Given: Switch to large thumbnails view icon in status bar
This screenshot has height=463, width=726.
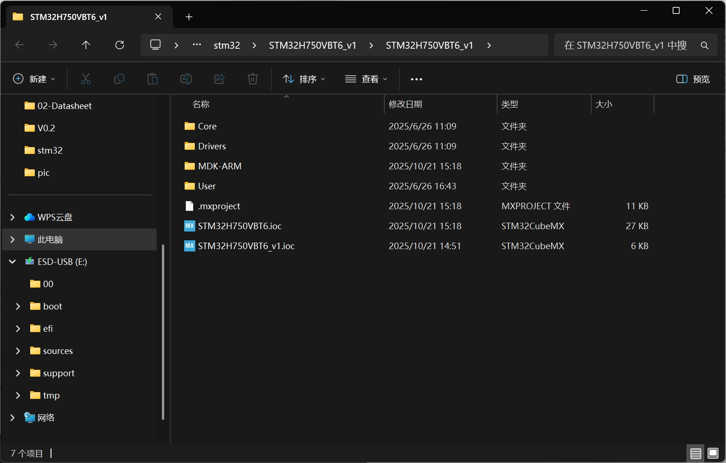Looking at the screenshot, I should click(713, 453).
